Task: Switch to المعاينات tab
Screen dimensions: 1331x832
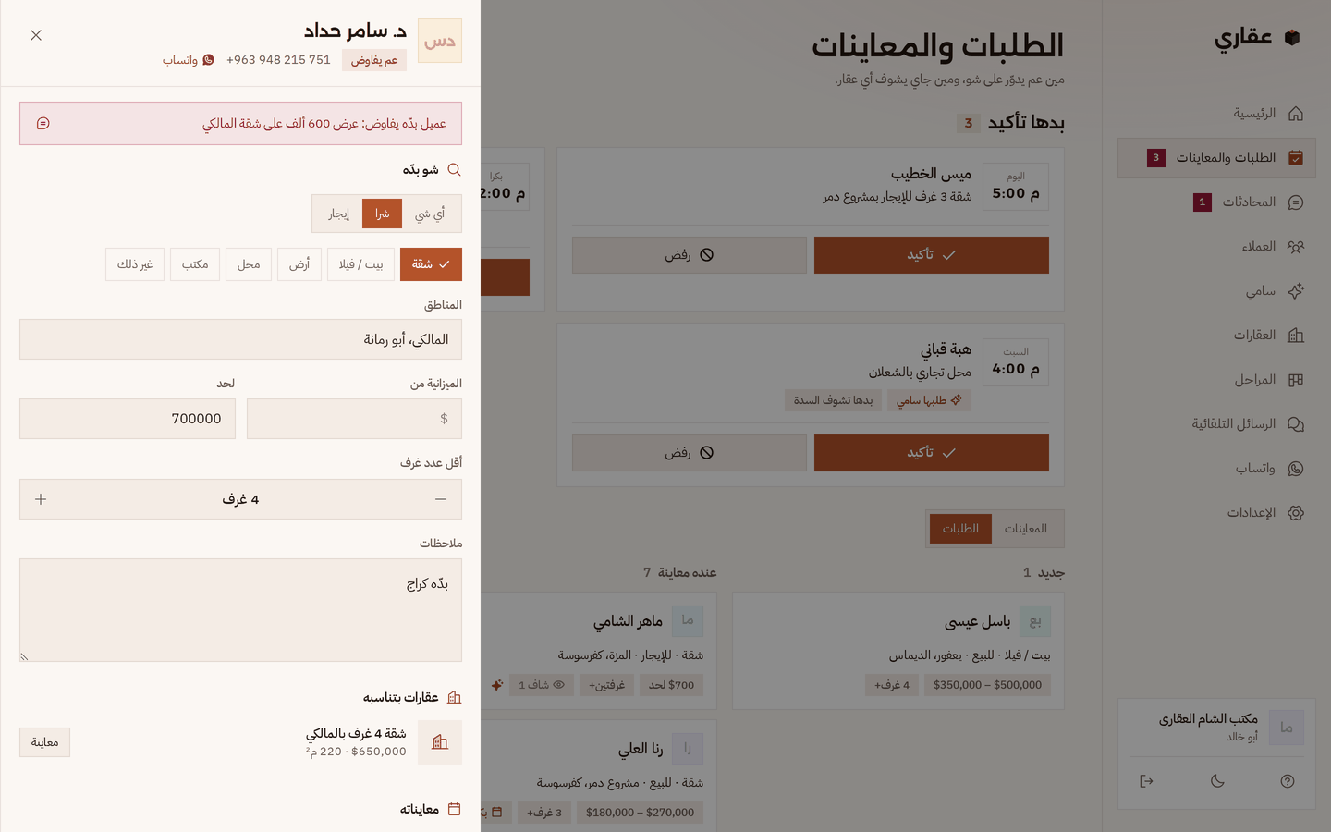Action: point(1026,529)
